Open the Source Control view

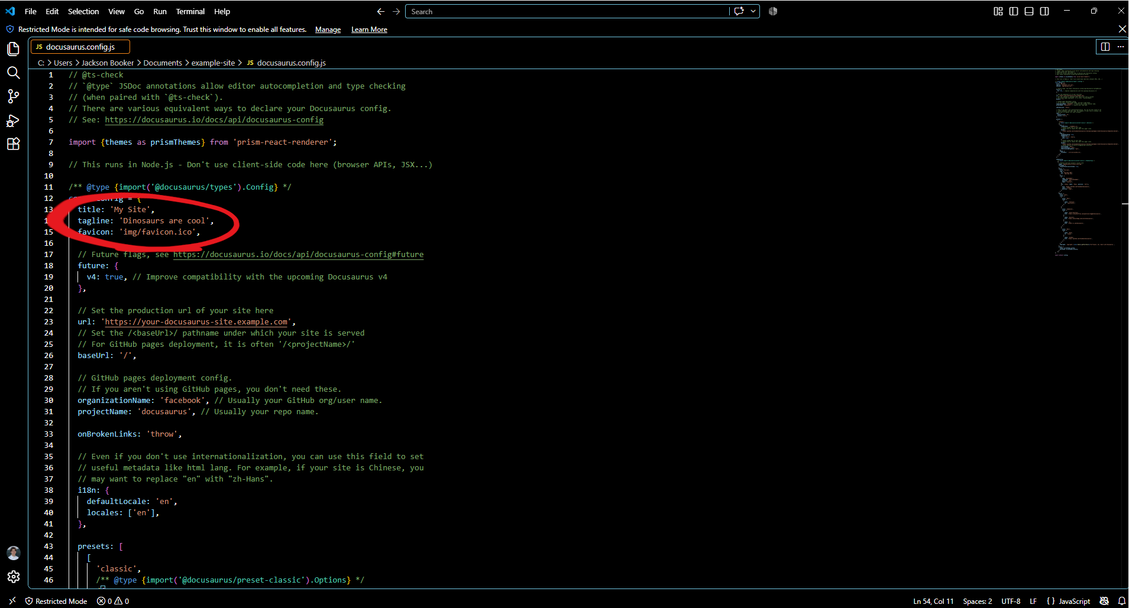click(13, 96)
